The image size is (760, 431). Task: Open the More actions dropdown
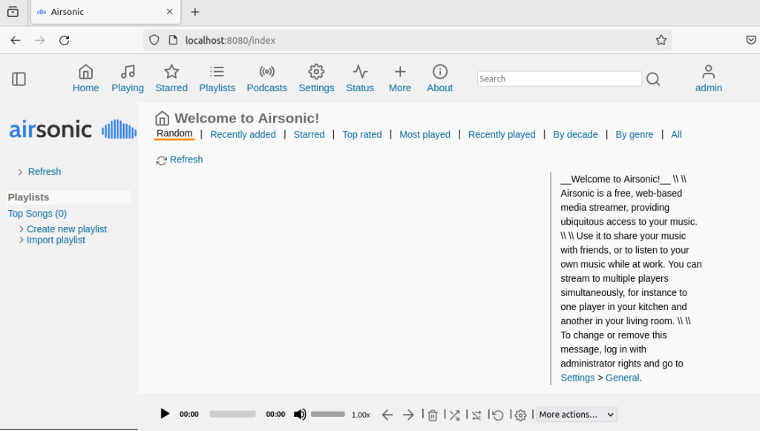click(x=576, y=415)
